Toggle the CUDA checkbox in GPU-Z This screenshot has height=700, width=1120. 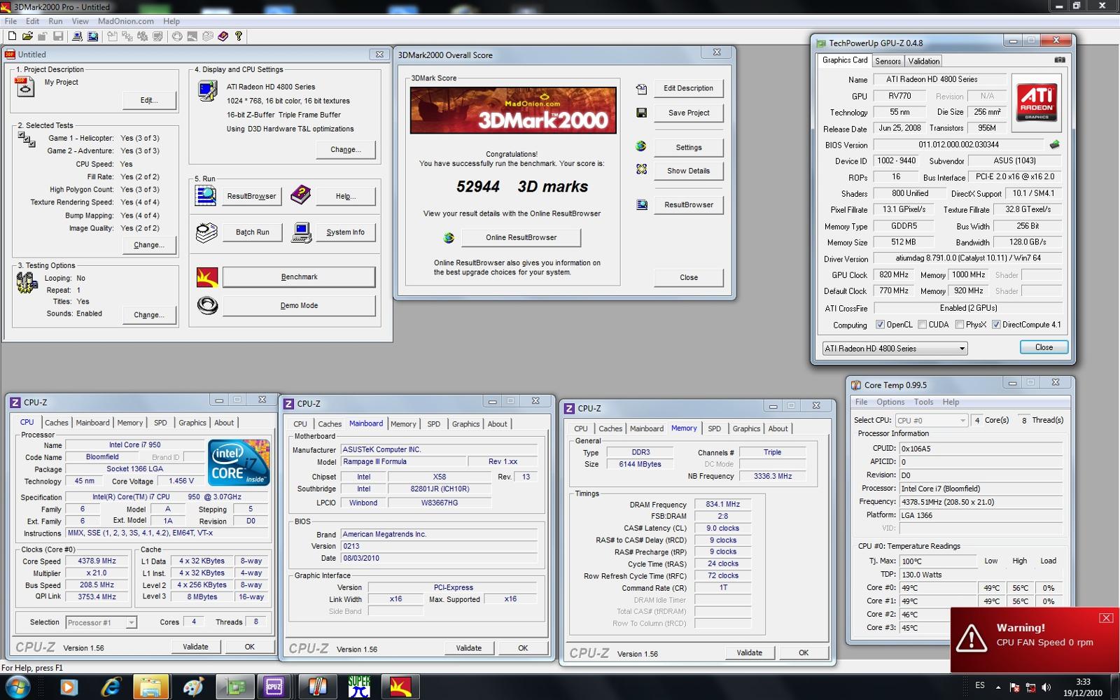[x=923, y=325]
